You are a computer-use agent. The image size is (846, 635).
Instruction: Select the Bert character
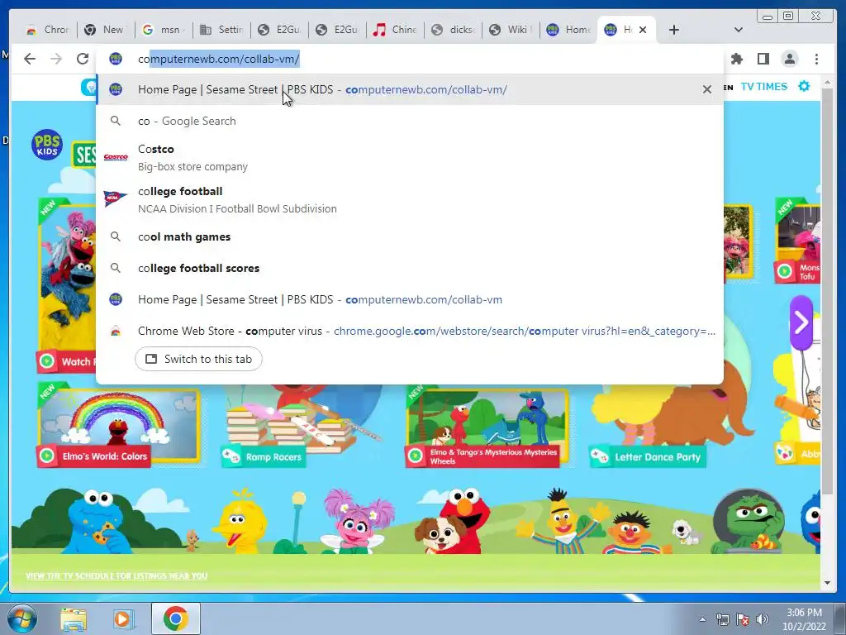[561, 523]
